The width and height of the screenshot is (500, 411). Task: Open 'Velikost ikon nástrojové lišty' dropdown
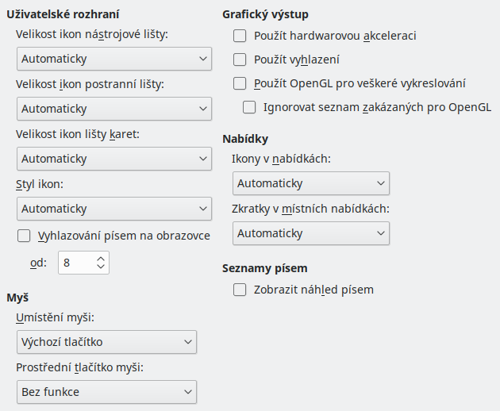click(113, 59)
